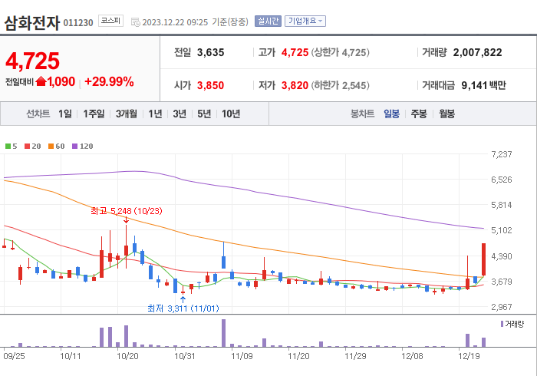Screen dimensions: 537x376
Task: Click the 전일 value 3,635
Action: 211,52
